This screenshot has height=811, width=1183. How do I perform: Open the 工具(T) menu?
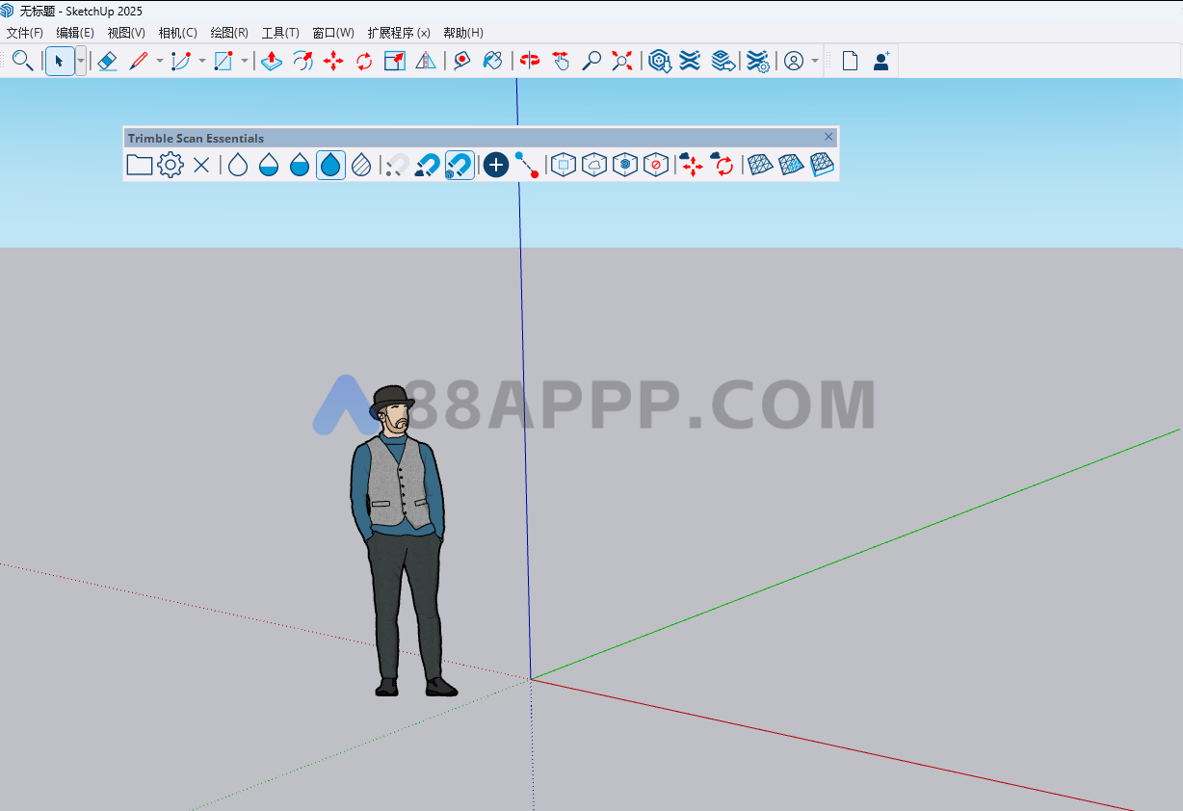tap(280, 33)
